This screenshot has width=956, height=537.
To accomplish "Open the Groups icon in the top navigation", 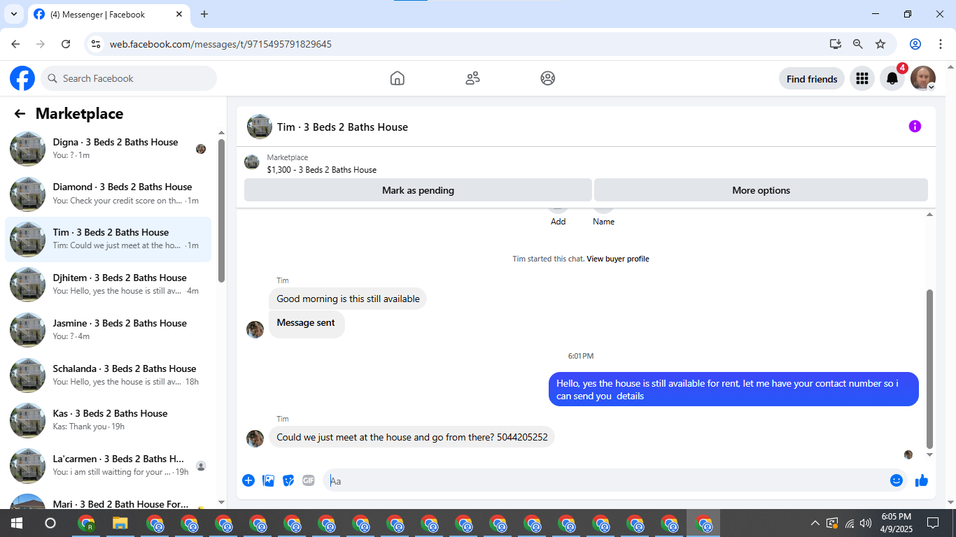I will 548,78.
